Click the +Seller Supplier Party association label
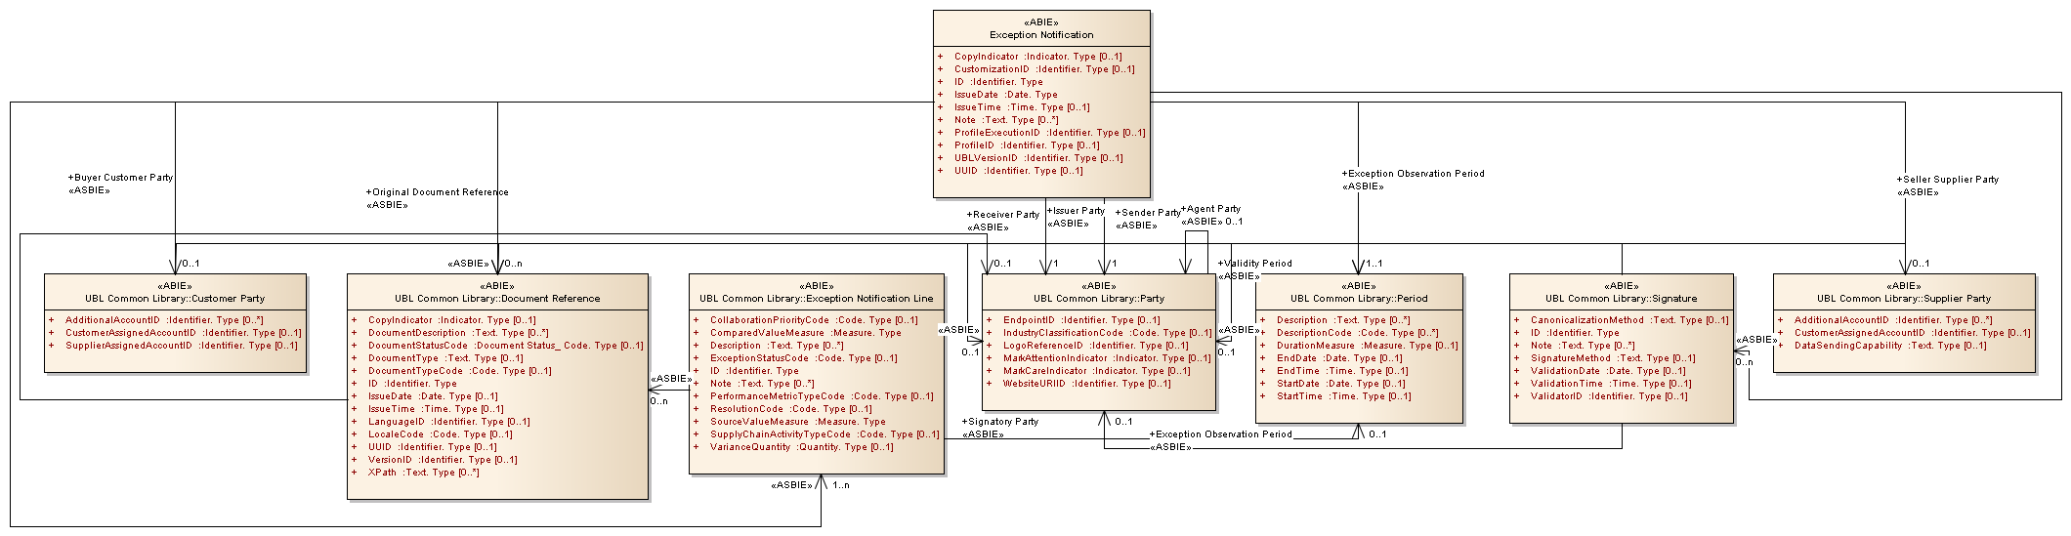Screen dimensions: 2071x536 click(x=1948, y=180)
